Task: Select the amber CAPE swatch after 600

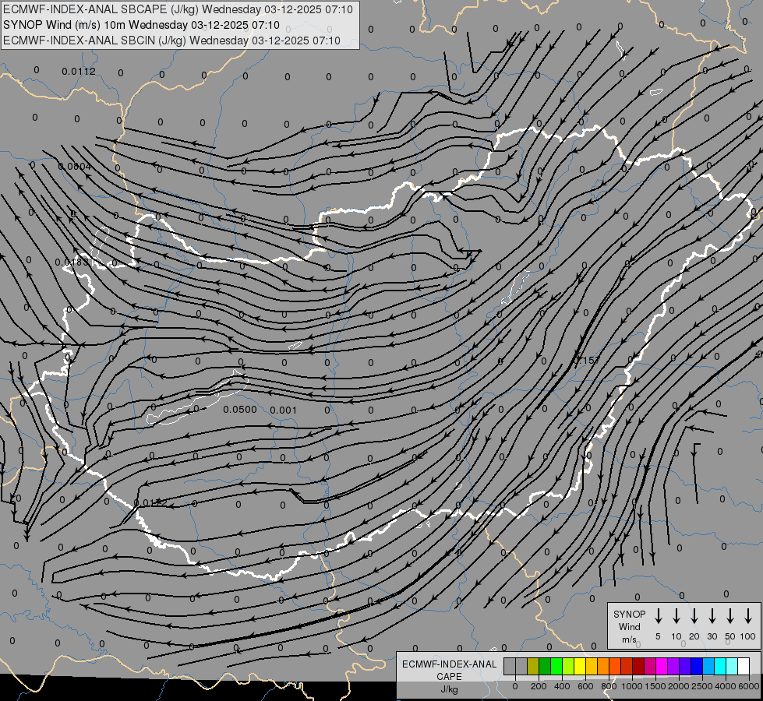Action: tap(592, 666)
